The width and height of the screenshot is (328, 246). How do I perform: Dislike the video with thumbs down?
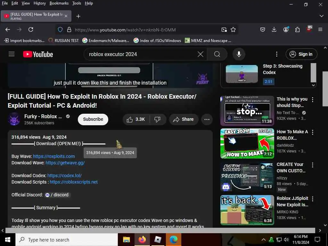point(158,119)
